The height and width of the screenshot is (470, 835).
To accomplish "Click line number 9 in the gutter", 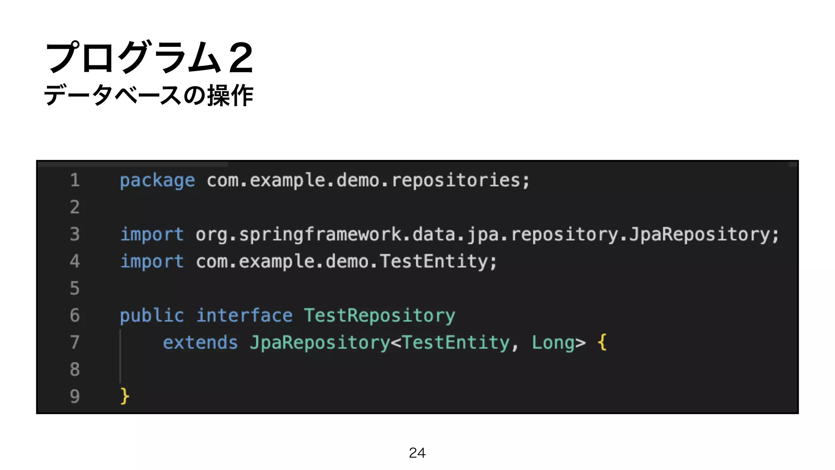I will [x=75, y=396].
